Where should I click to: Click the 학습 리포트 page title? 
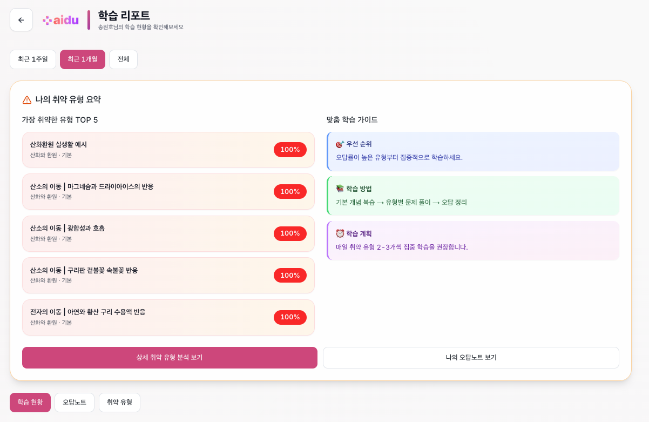[124, 16]
